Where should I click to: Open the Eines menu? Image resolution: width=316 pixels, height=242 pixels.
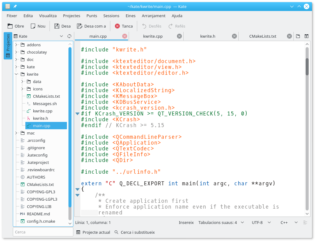pyautogui.click(x=130, y=16)
